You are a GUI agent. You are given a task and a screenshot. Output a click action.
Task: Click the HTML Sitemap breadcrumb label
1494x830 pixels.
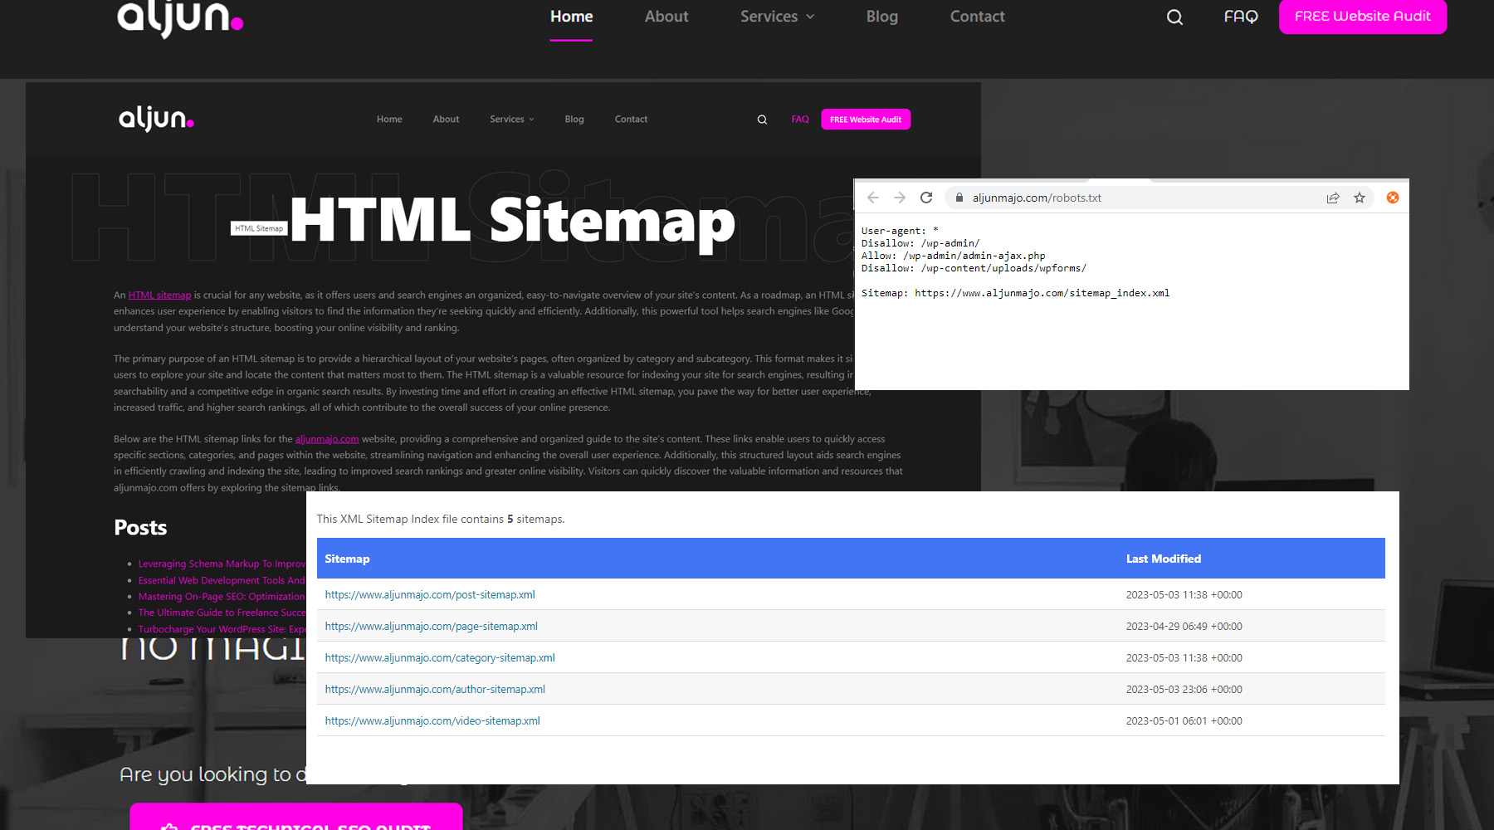[x=259, y=228]
